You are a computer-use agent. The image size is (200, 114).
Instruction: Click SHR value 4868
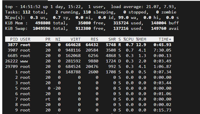click(x=111, y=56)
